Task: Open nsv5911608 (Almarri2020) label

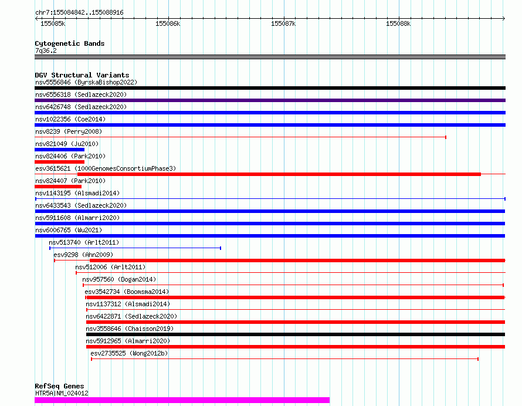Action: (77, 218)
